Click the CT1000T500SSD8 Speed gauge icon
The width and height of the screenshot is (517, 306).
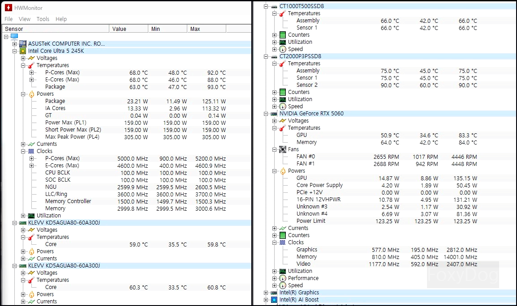(283, 49)
